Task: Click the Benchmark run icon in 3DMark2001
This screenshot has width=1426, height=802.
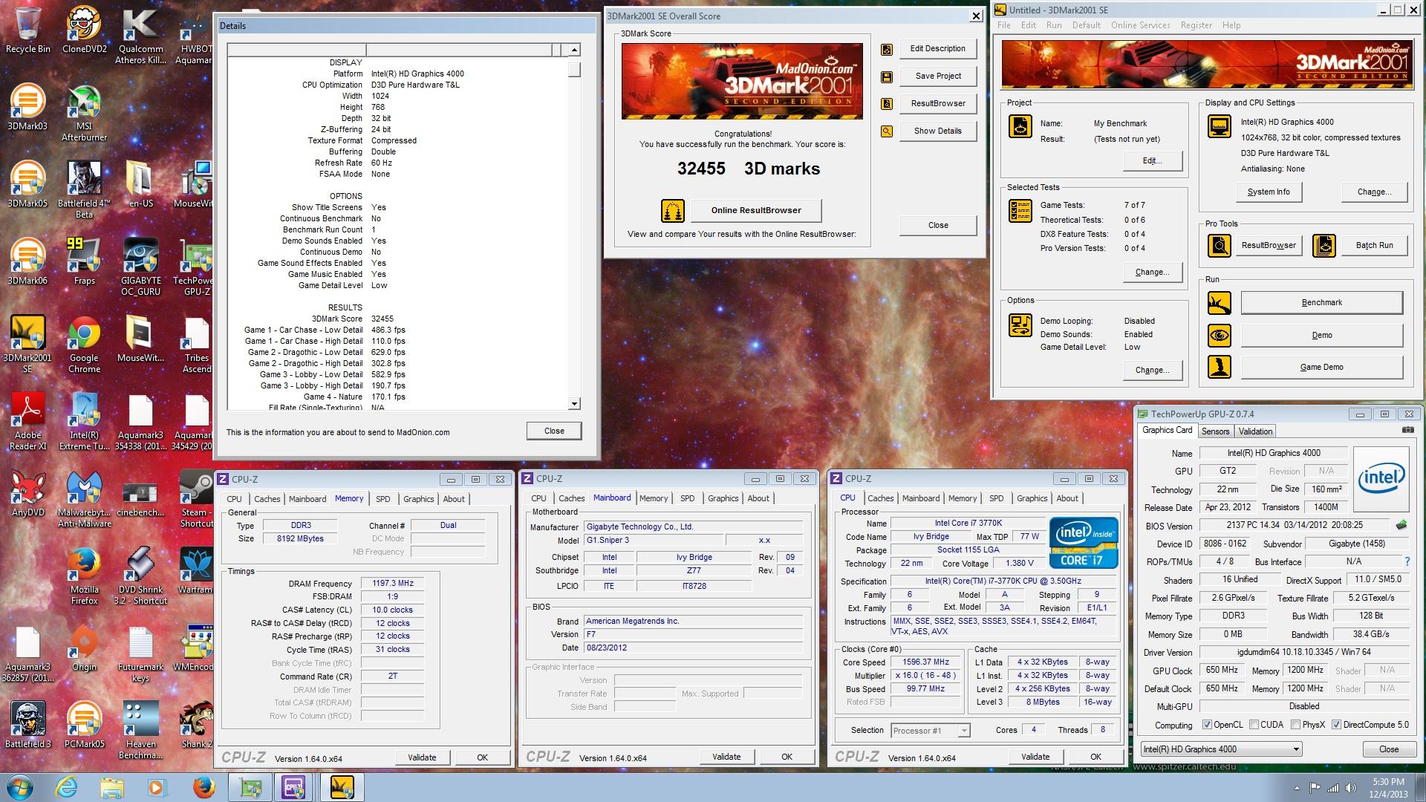Action: click(x=1219, y=303)
